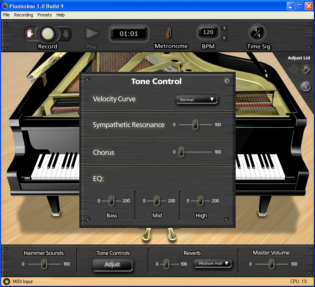Click the Metronome label text

click(x=171, y=46)
